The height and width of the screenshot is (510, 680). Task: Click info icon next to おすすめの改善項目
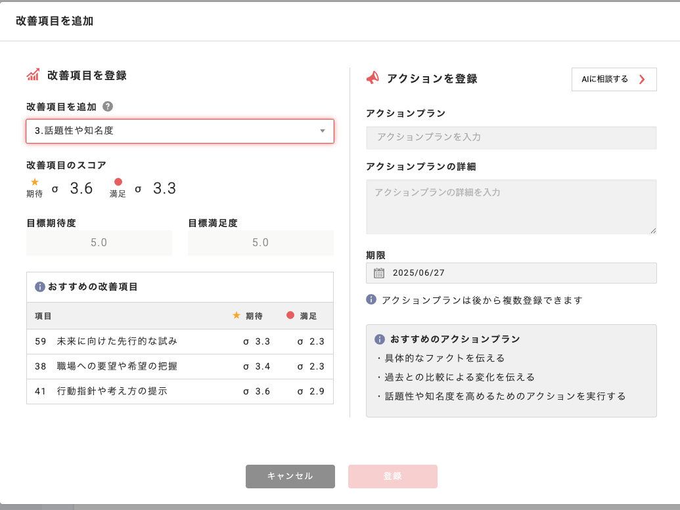coord(39,287)
